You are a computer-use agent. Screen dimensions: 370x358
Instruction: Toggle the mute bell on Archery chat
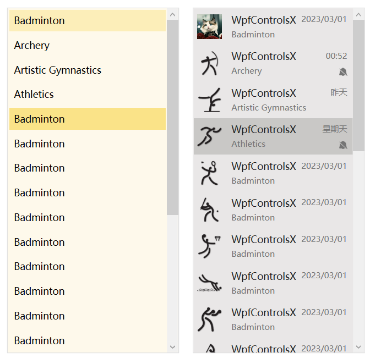tap(343, 72)
